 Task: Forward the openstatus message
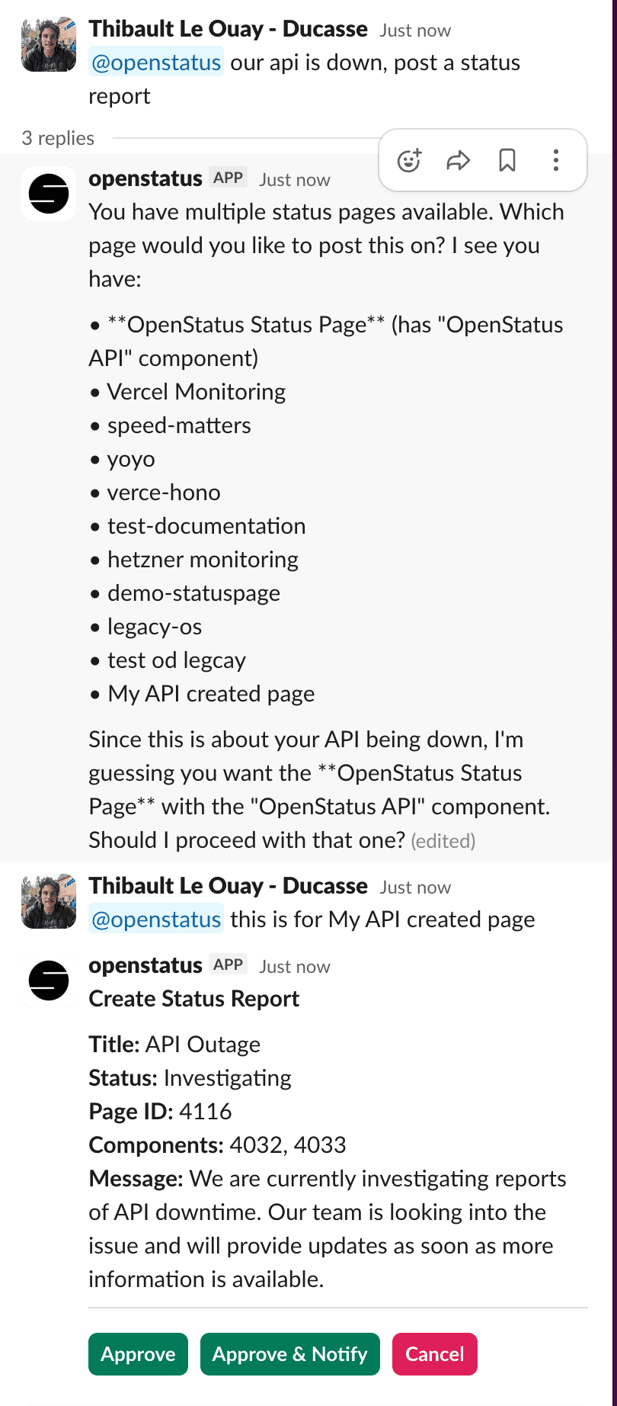tap(458, 160)
